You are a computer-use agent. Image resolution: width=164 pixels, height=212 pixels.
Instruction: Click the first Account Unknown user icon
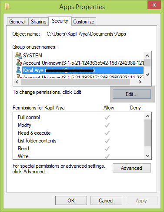pos(19,63)
